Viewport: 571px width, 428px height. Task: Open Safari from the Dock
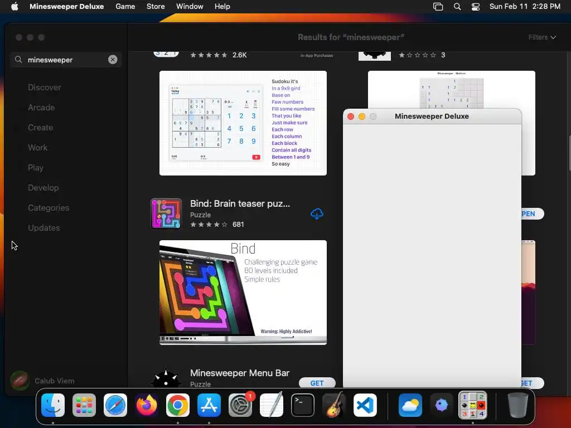pos(115,405)
